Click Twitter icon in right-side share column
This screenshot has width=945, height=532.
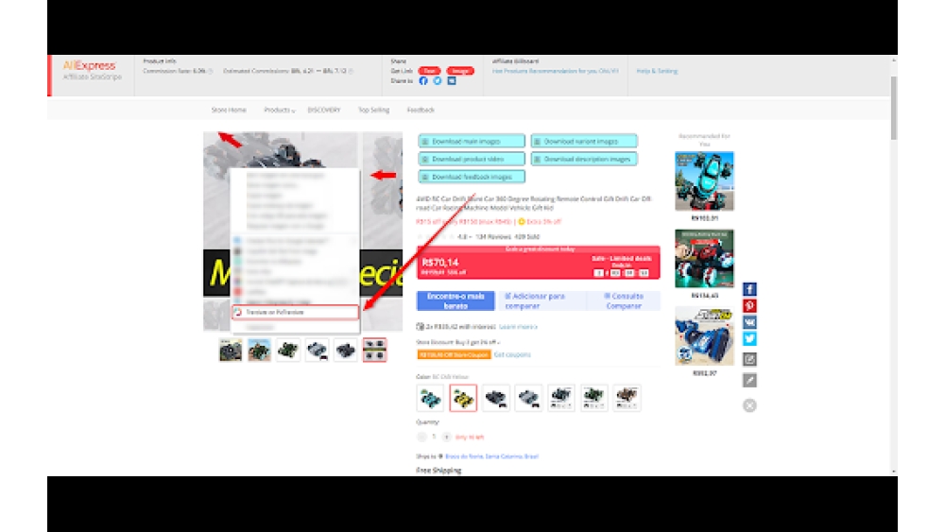point(749,338)
